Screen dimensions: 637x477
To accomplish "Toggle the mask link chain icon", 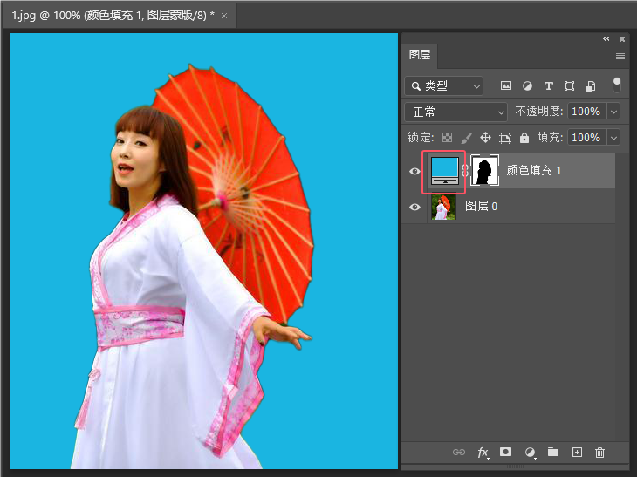I will click(x=465, y=171).
